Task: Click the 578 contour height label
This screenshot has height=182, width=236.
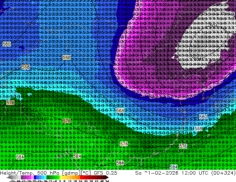Action: click(x=10, y=103)
